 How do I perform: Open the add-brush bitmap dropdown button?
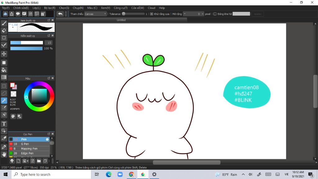(25, 161)
